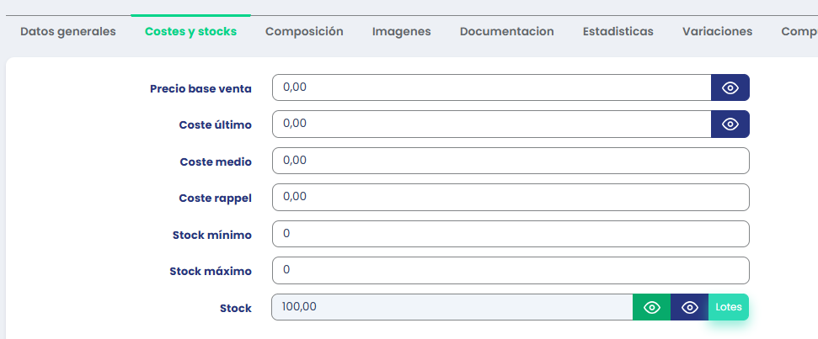Open Lotes from the Stock row

pyautogui.click(x=729, y=307)
